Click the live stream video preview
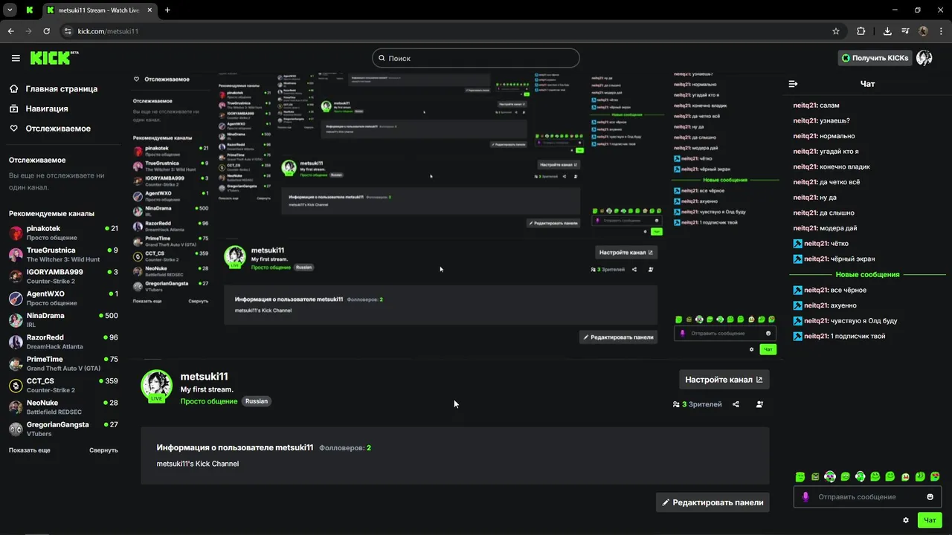The width and height of the screenshot is (952, 535). pyautogui.click(x=454, y=215)
